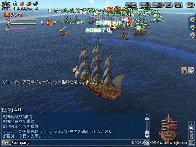Expand the chat log with top triangle
Image resolution: width=196 pixels, height=147 pixels.
click(147, 115)
